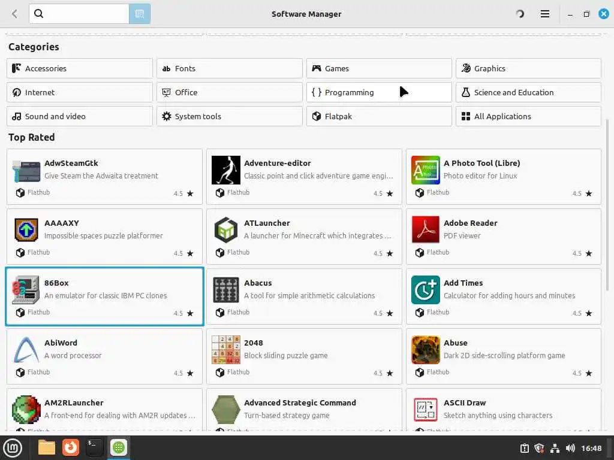Open the Games category
The height and width of the screenshot is (460, 614).
coord(379,68)
